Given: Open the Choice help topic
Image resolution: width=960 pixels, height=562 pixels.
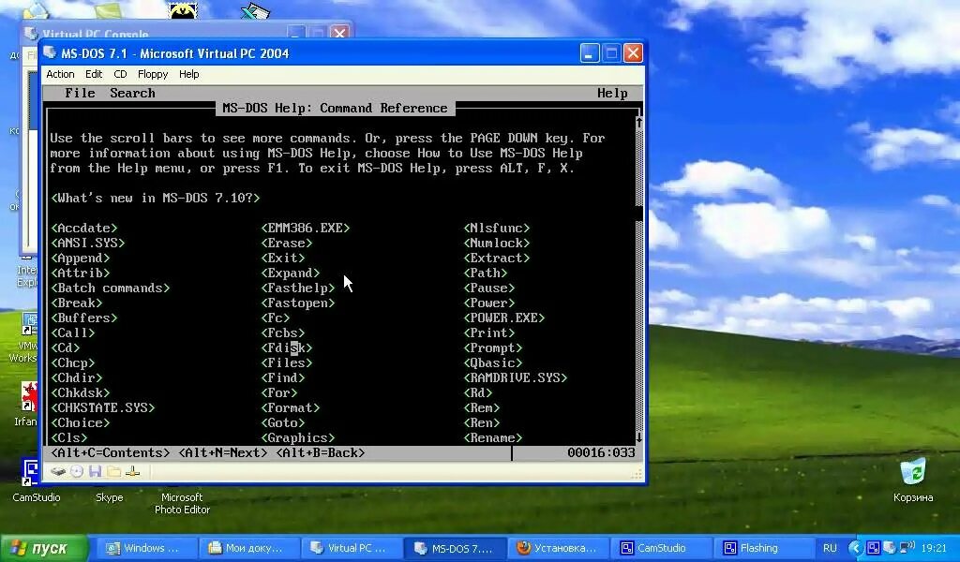Looking at the screenshot, I should [81, 422].
